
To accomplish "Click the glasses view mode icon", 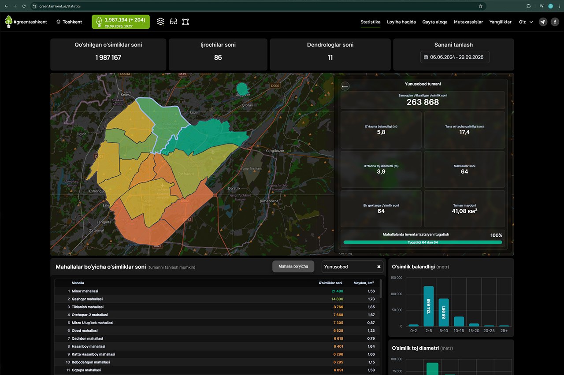I will (x=174, y=22).
